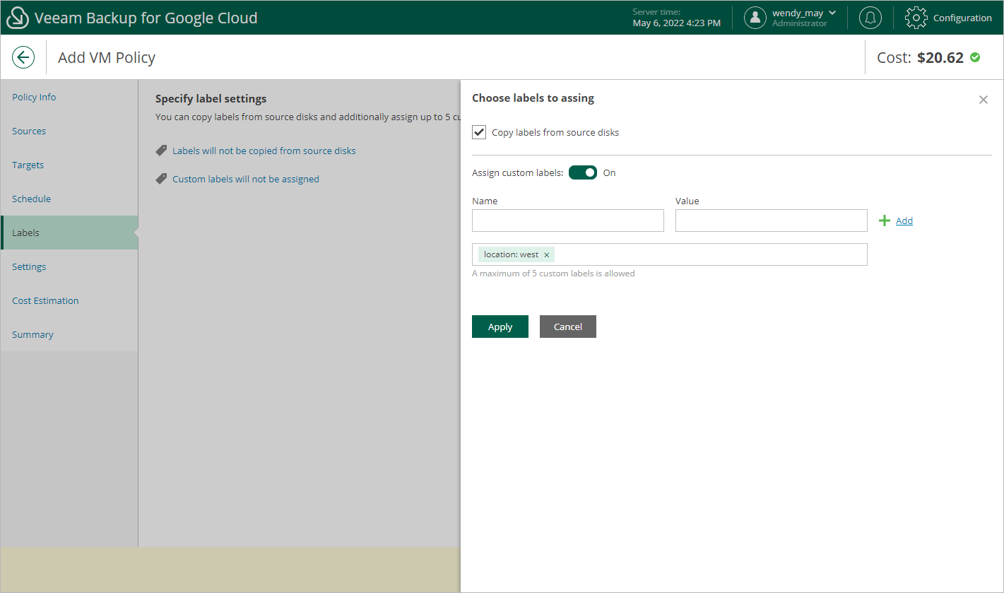This screenshot has width=1004, height=593.
Task: Click tag icon beside custom labels
Action: click(161, 179)
